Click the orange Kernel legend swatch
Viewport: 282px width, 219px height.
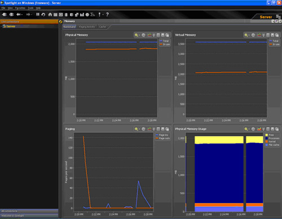267,141
